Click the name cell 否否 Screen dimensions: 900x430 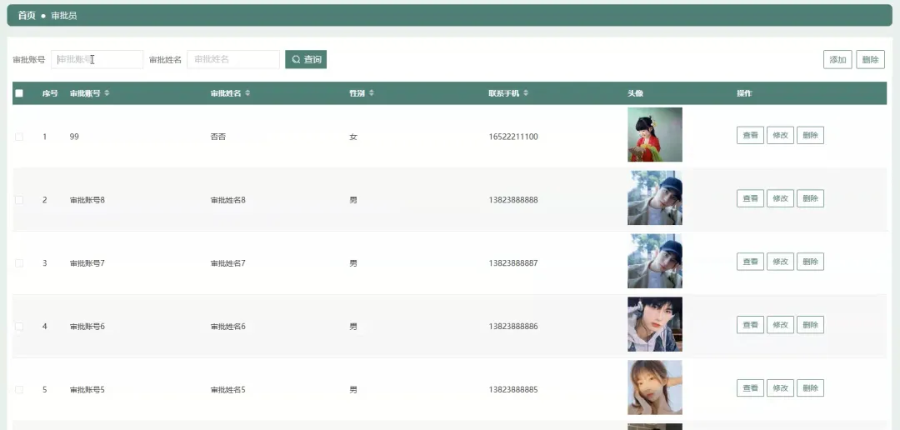click(218, 137)
